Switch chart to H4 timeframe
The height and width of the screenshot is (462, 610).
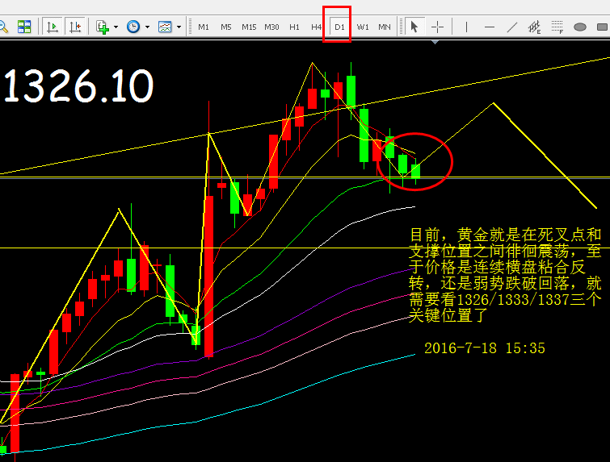point(316,27)
